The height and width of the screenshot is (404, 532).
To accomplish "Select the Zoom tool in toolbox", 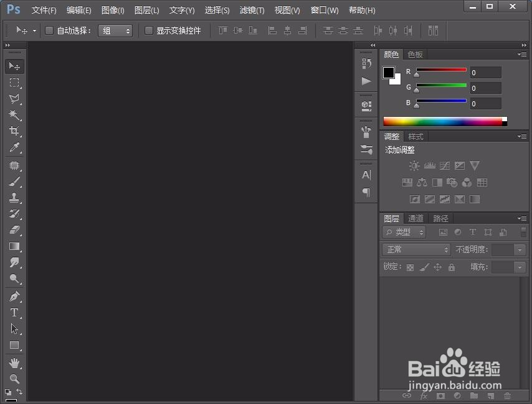I will click(14, 379).
